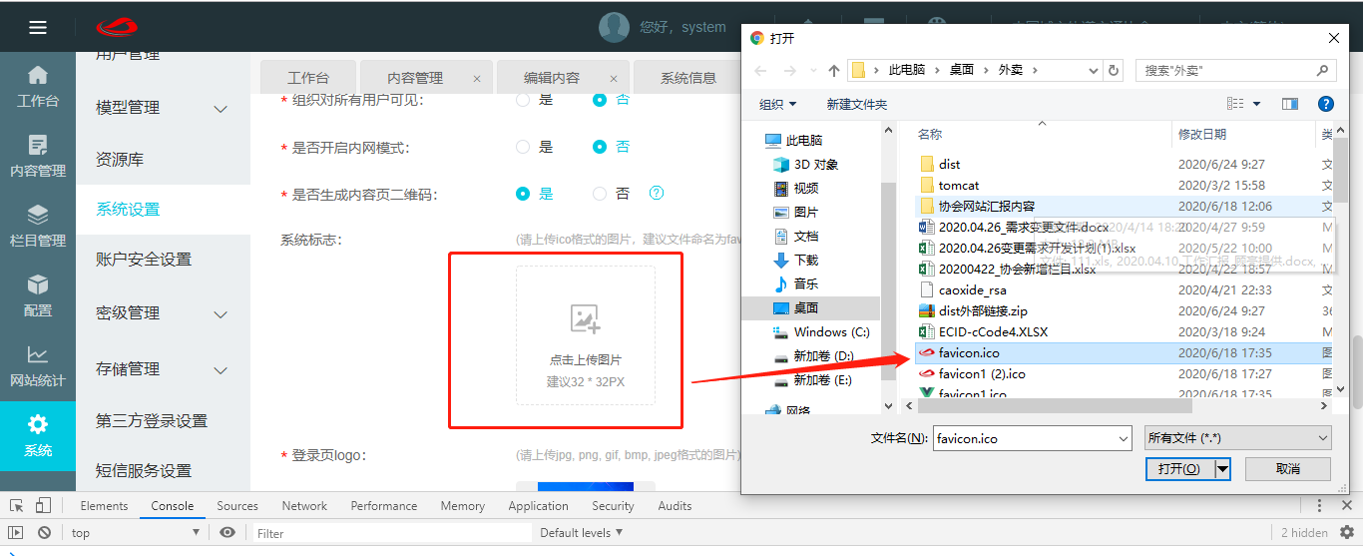Click the 取消 button in file dialog

tap(1288, 469)
